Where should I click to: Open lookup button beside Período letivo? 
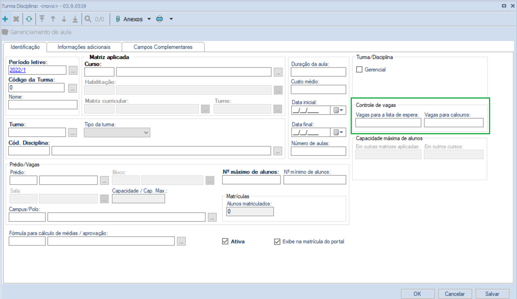pyautogui.click(x=73, y=71)
